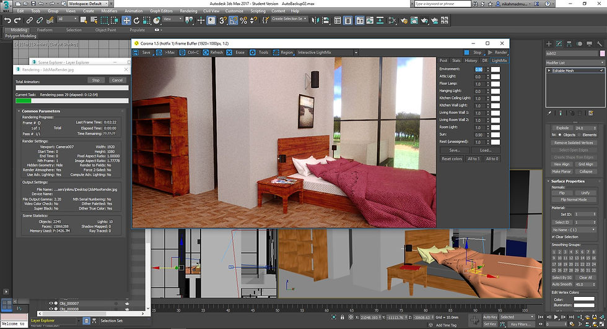
Task: Open the Create Selection Set dropdown
Action: point(289,19)
